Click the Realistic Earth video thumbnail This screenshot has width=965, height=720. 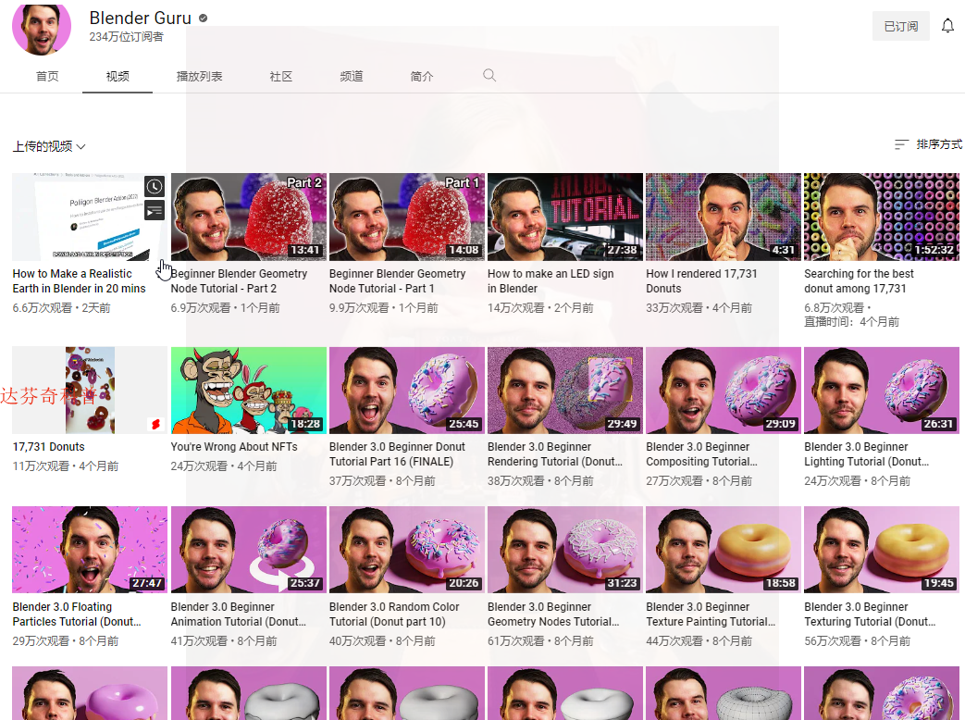pos(90,217)
